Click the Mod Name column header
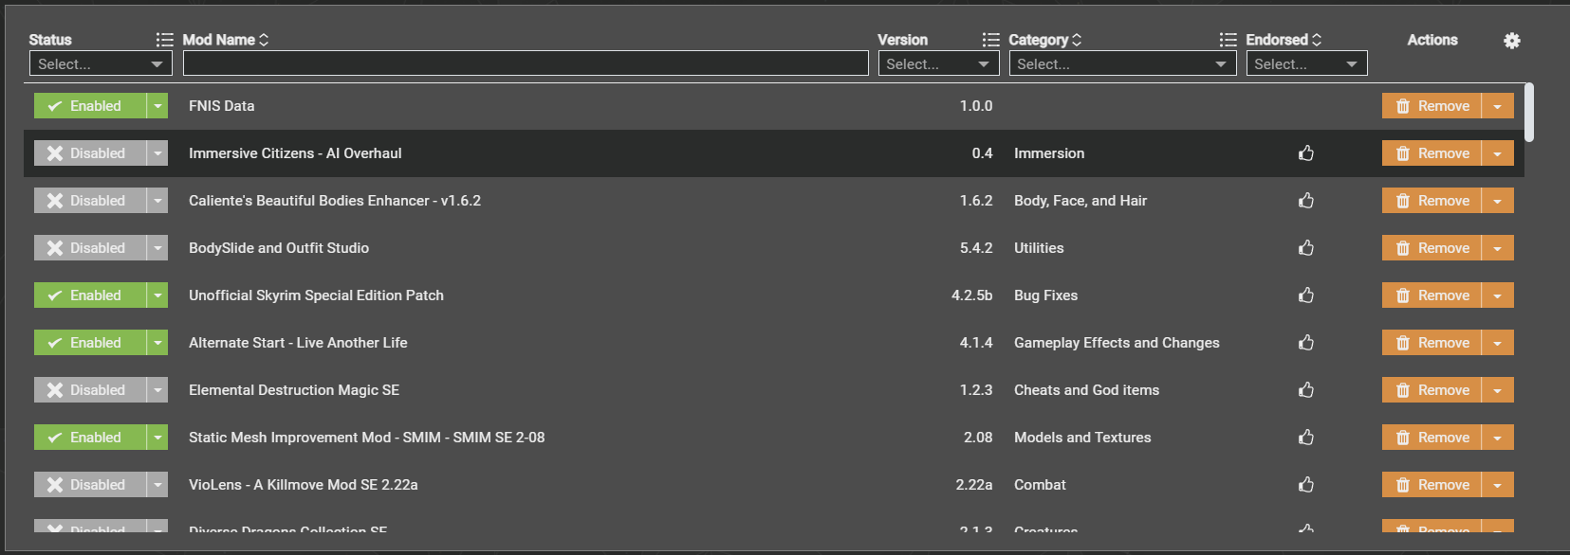 coord(218,40)
